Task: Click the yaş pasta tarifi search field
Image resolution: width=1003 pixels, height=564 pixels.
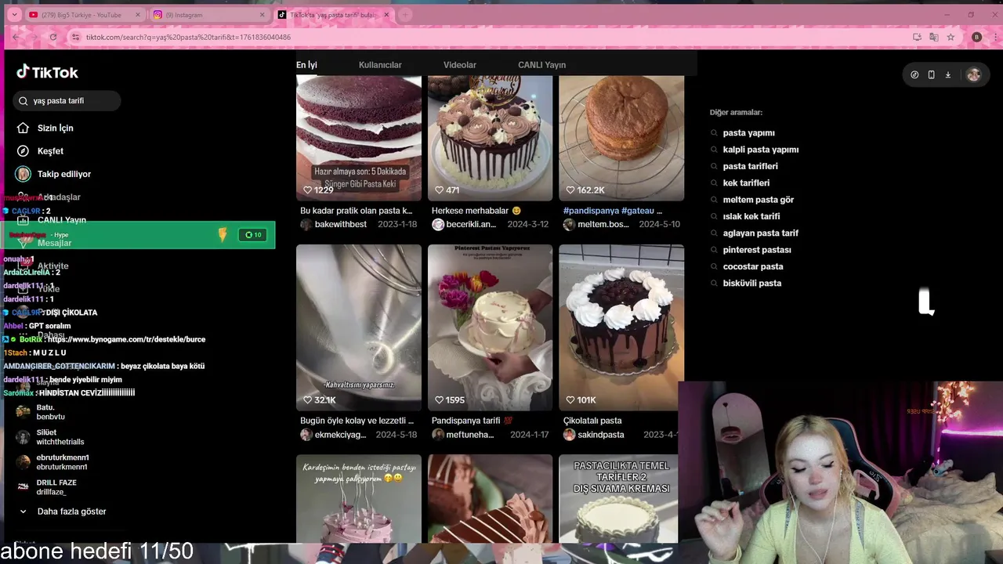Action: coord(67,100)
